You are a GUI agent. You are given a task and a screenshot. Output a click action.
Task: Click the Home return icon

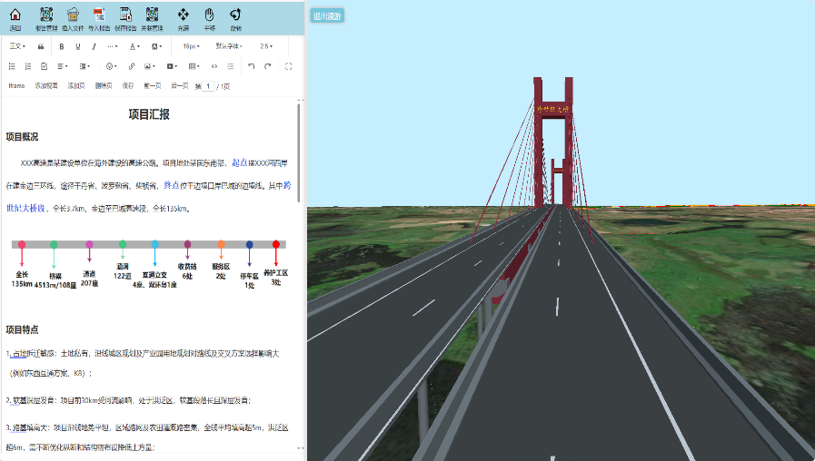click(x=15, y=17)
